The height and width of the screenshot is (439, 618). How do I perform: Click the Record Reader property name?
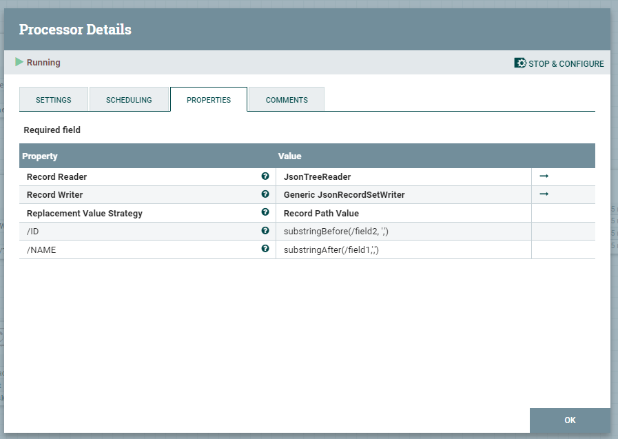click(56, 177)
